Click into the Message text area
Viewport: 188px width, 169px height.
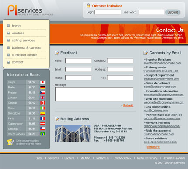94,94
